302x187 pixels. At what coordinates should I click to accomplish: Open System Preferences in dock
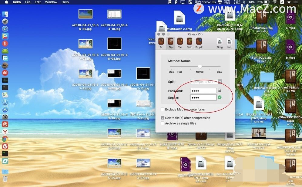5,117
